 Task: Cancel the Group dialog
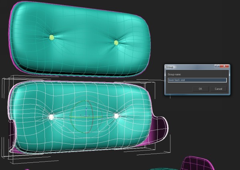pyautogui.click(x=218, y=89)
